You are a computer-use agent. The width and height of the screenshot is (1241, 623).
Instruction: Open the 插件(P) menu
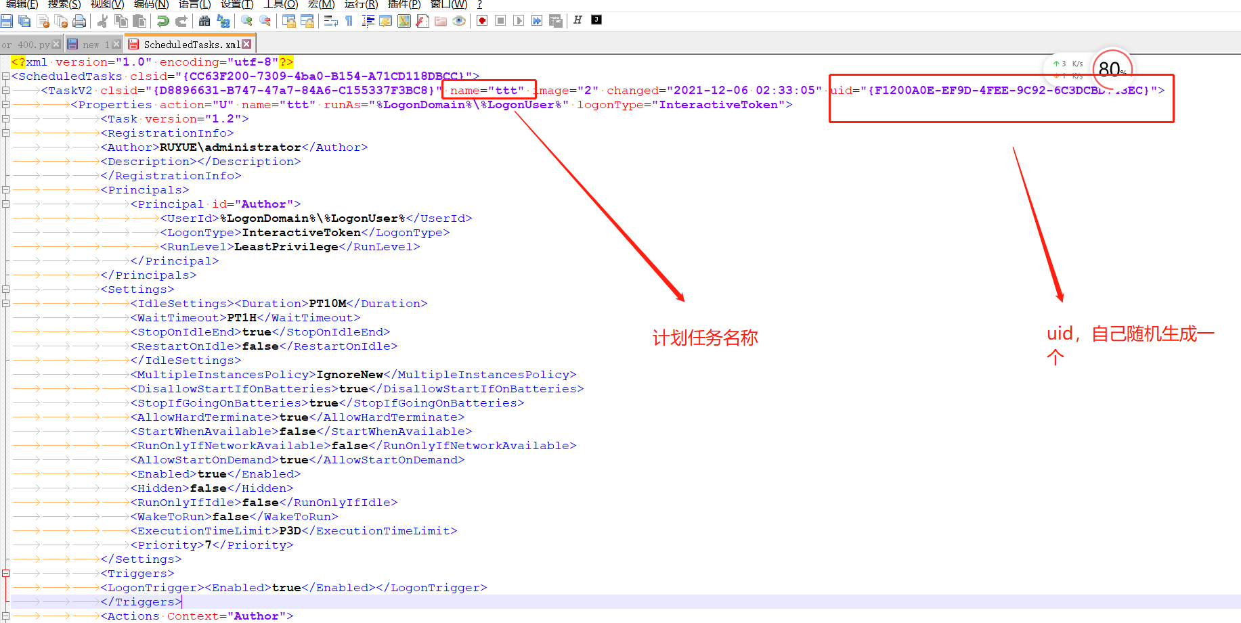click(x=404, y=5)
